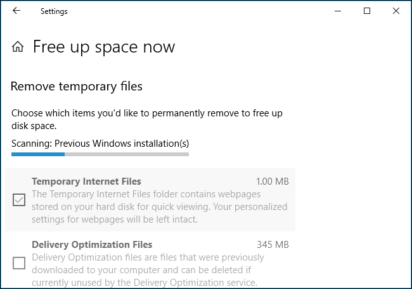Click the 1.00 MB size label
This screenshot has width=412, height=289.
tap(273, 181)
